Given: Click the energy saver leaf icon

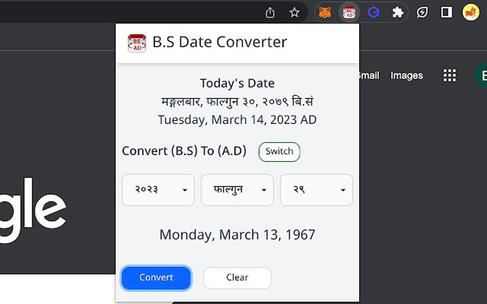Looking at the screenshot, I should pos(422,12).
